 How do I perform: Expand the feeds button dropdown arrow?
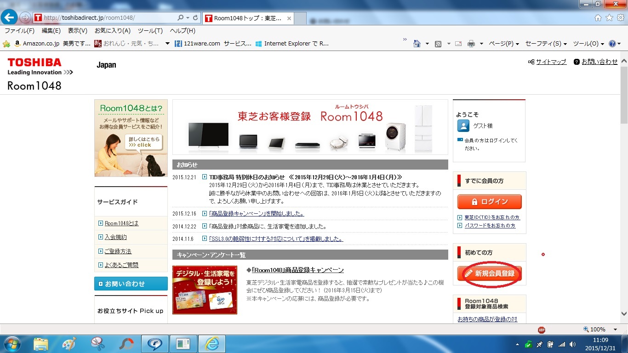(x=449, y=44)
